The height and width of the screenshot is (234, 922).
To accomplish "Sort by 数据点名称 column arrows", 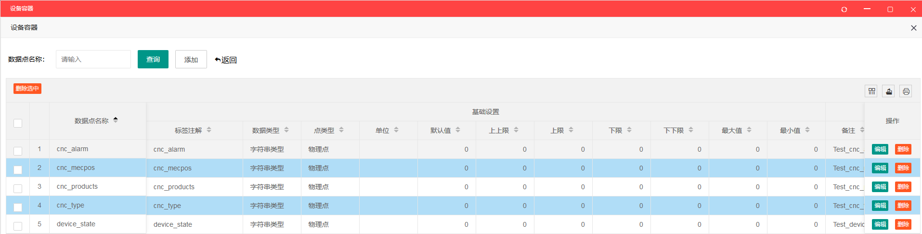I will coord(116,120).
